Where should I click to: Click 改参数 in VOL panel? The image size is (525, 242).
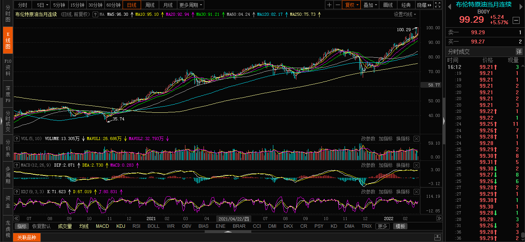368,139
